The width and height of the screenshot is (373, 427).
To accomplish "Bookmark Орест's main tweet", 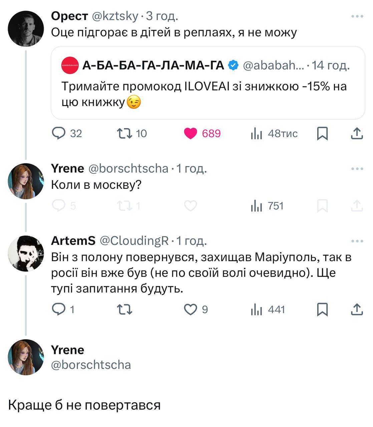I will click(322, 133).
